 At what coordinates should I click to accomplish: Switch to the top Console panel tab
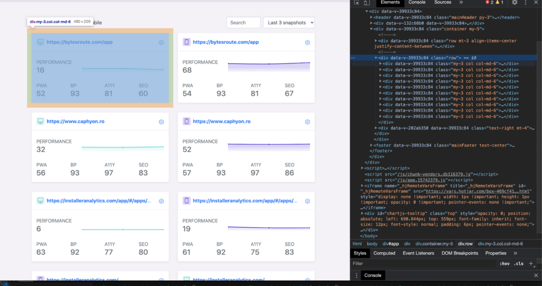click(417, 3)
